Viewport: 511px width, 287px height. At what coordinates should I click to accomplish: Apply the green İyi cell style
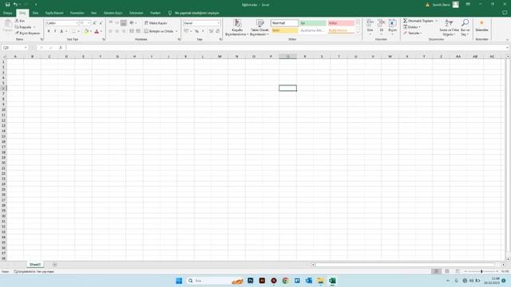click(313, 23)
